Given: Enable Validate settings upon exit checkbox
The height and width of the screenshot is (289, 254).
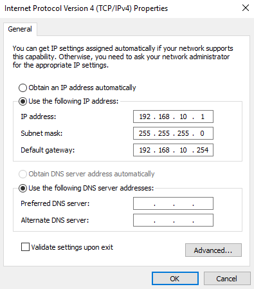Looking at the screenshot, I should pyautogui.click(x=25, y=247).
